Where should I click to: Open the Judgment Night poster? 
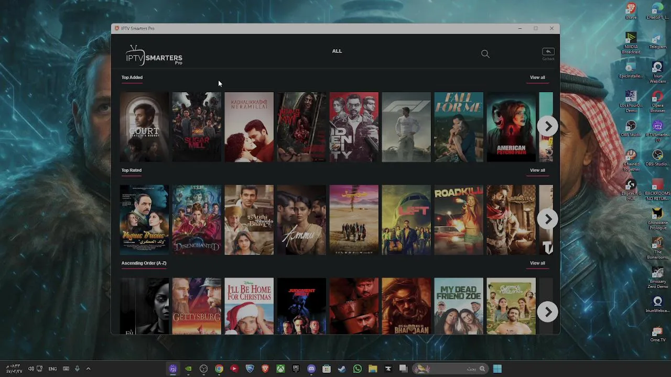coord(301,306)
